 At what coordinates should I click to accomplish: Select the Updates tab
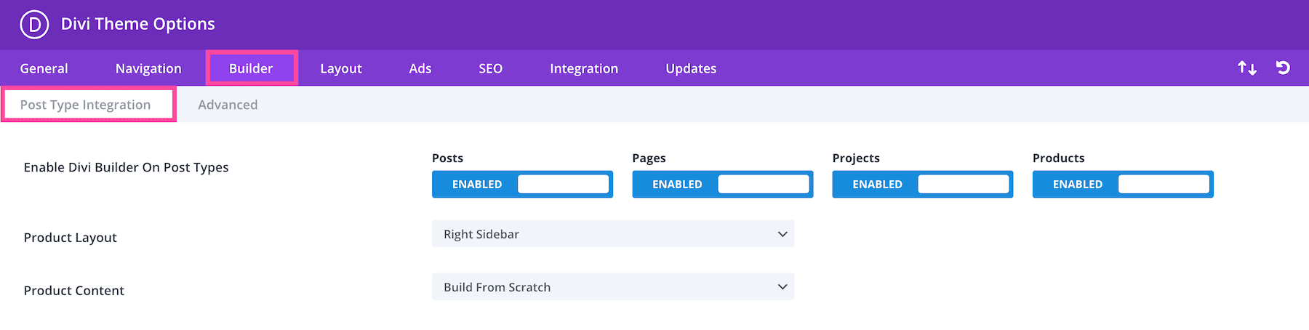[x=691, y=68]
